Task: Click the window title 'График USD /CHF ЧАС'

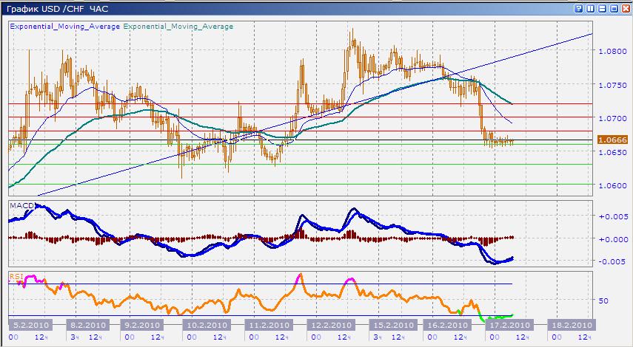Action: (58, 8)
